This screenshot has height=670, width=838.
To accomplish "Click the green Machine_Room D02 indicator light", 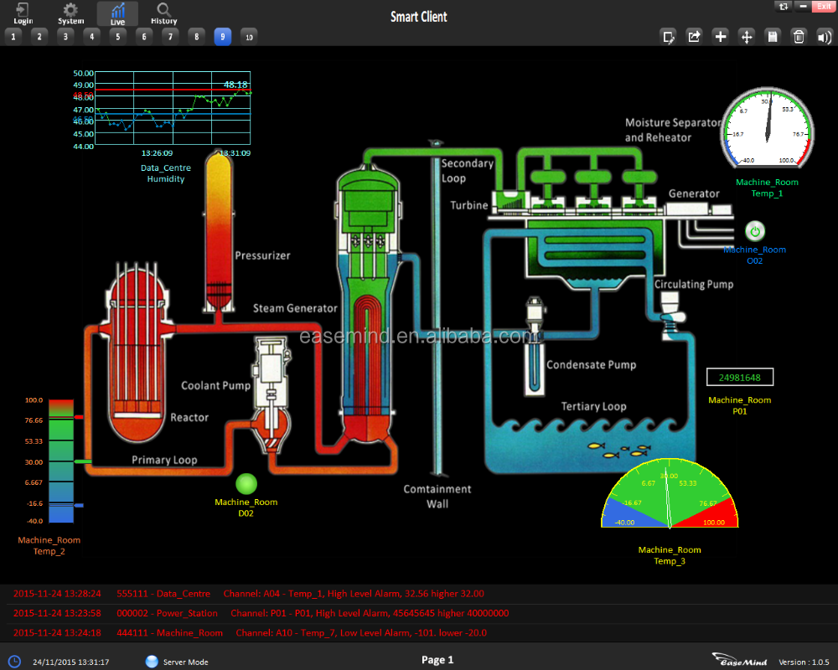I will pos(246,484).
